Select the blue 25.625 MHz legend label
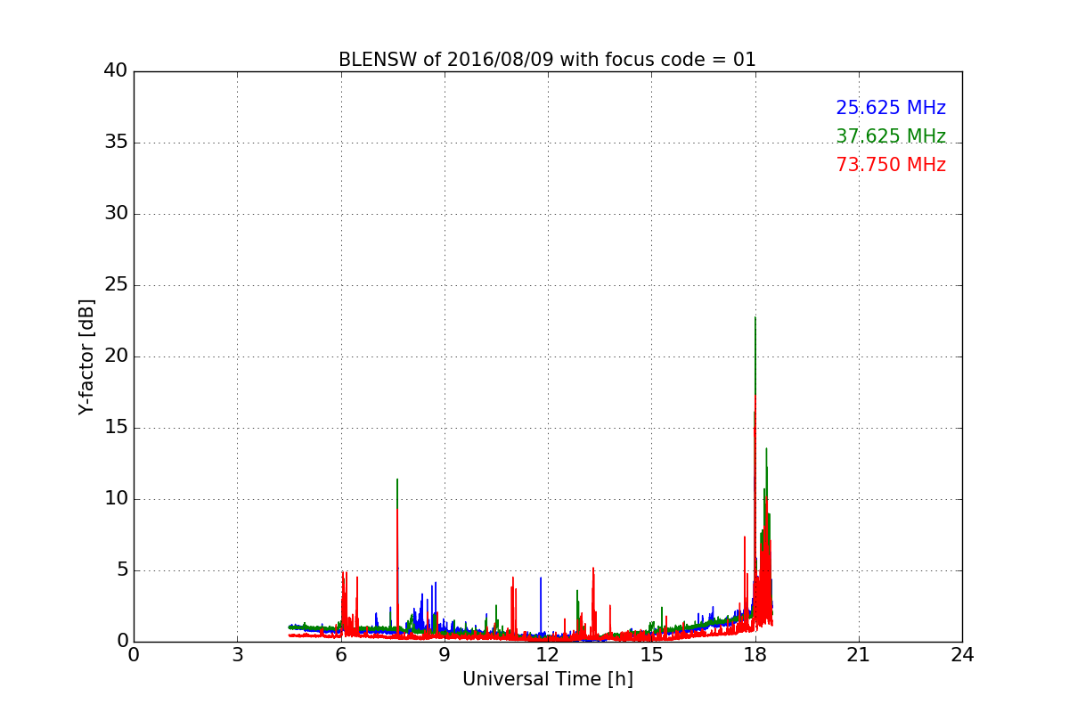 point(891,108)
